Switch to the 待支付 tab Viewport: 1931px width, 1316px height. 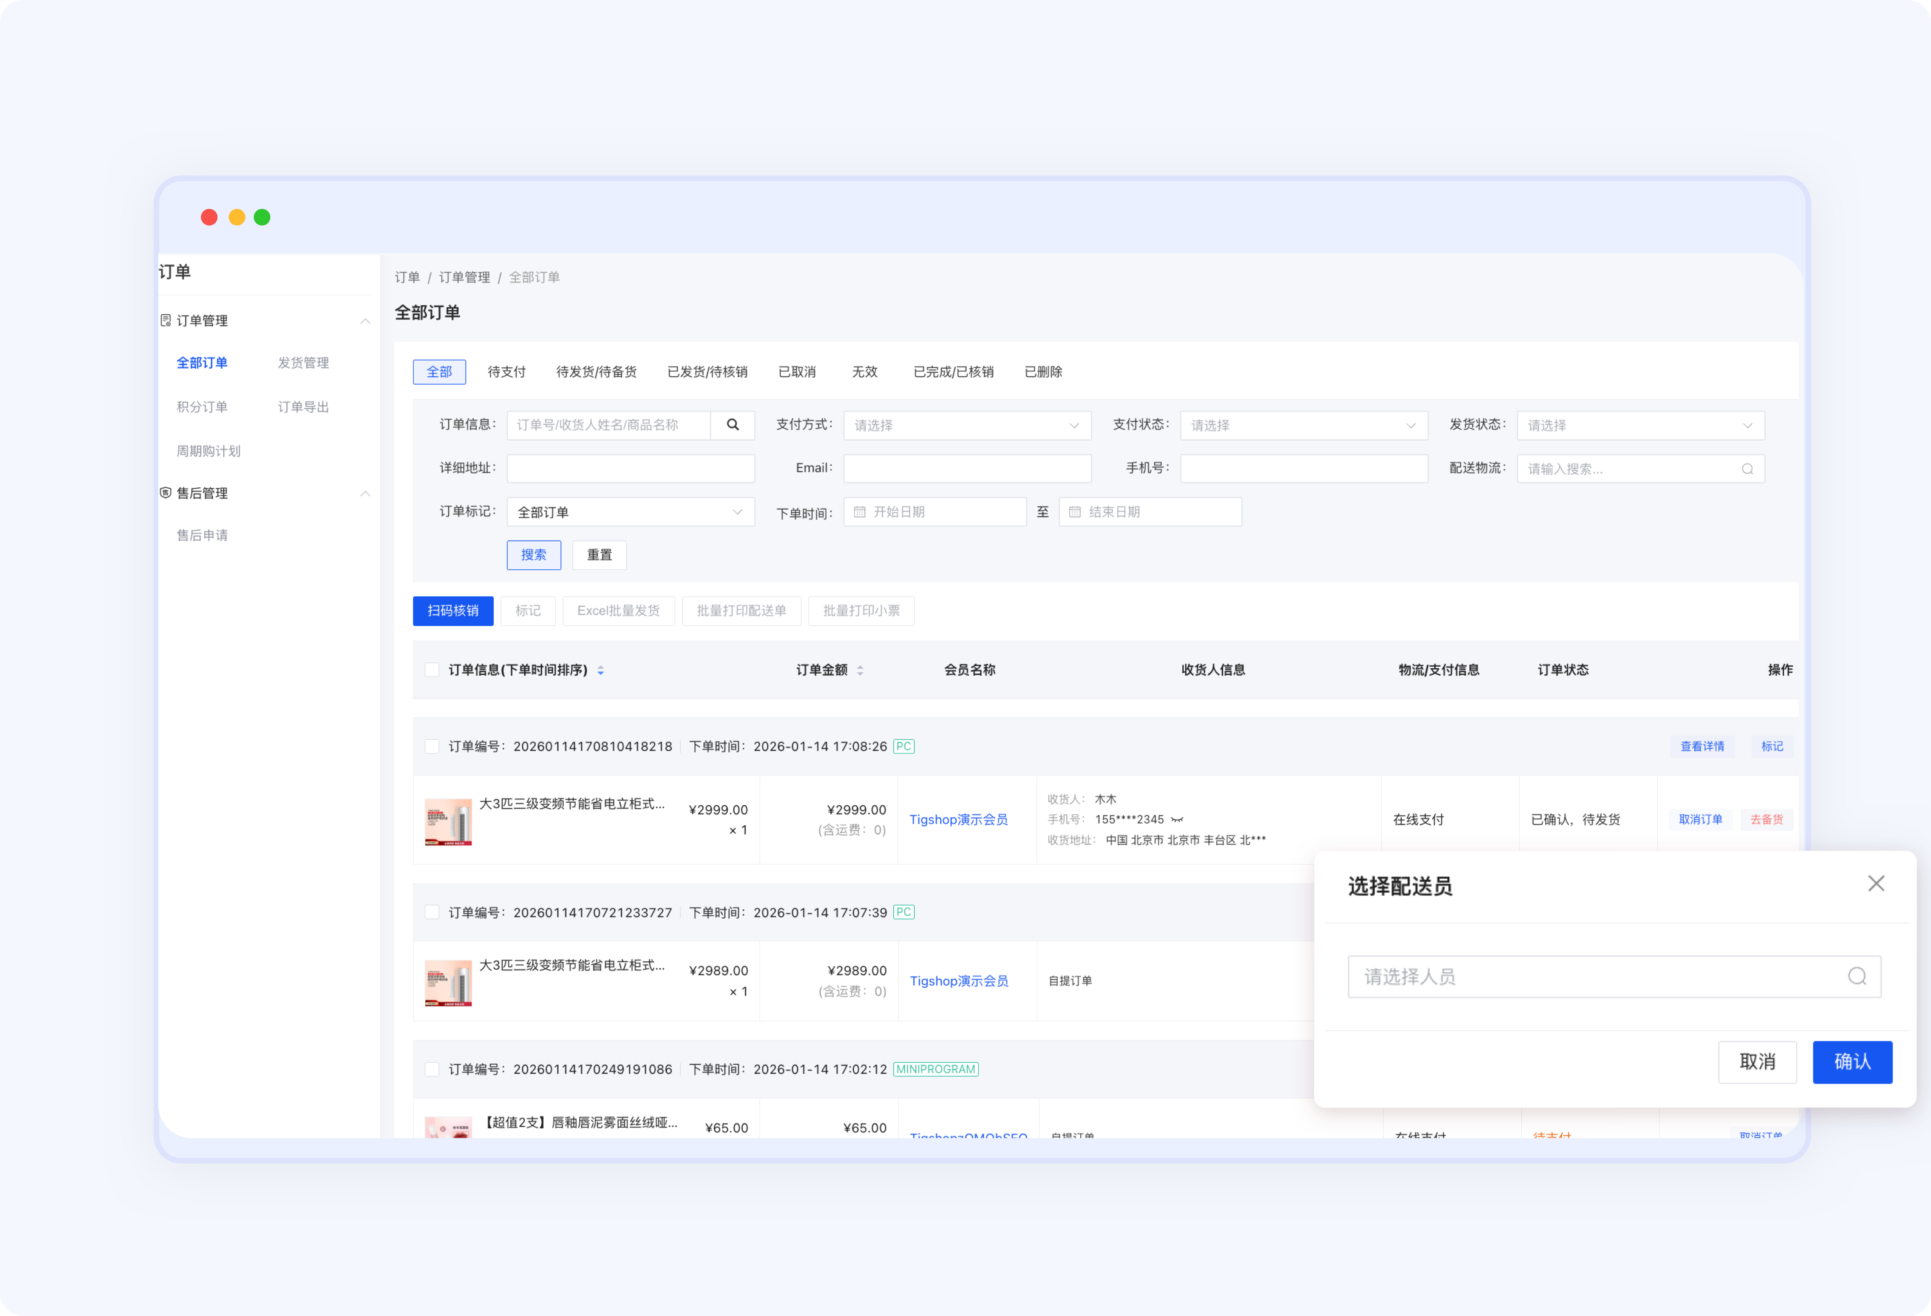[506, 371]
